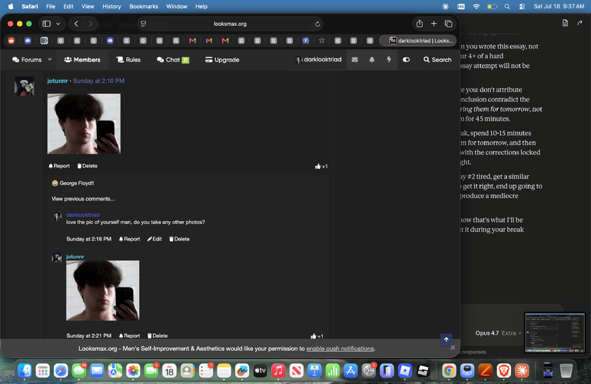Open Music app in the Dock

point(278,371)
